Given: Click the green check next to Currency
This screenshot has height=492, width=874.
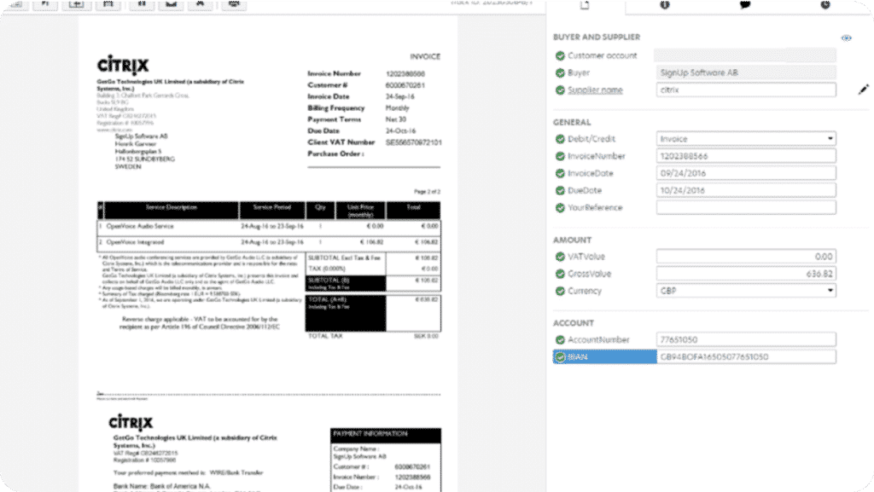Looking at the screenshot, I should [x=560, y=291].
